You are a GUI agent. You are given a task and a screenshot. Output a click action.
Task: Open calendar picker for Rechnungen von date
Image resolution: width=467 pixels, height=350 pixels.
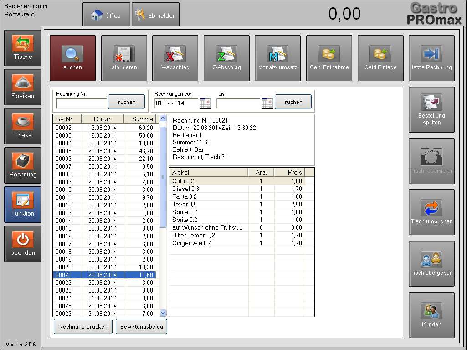click(x=205, y=103)
